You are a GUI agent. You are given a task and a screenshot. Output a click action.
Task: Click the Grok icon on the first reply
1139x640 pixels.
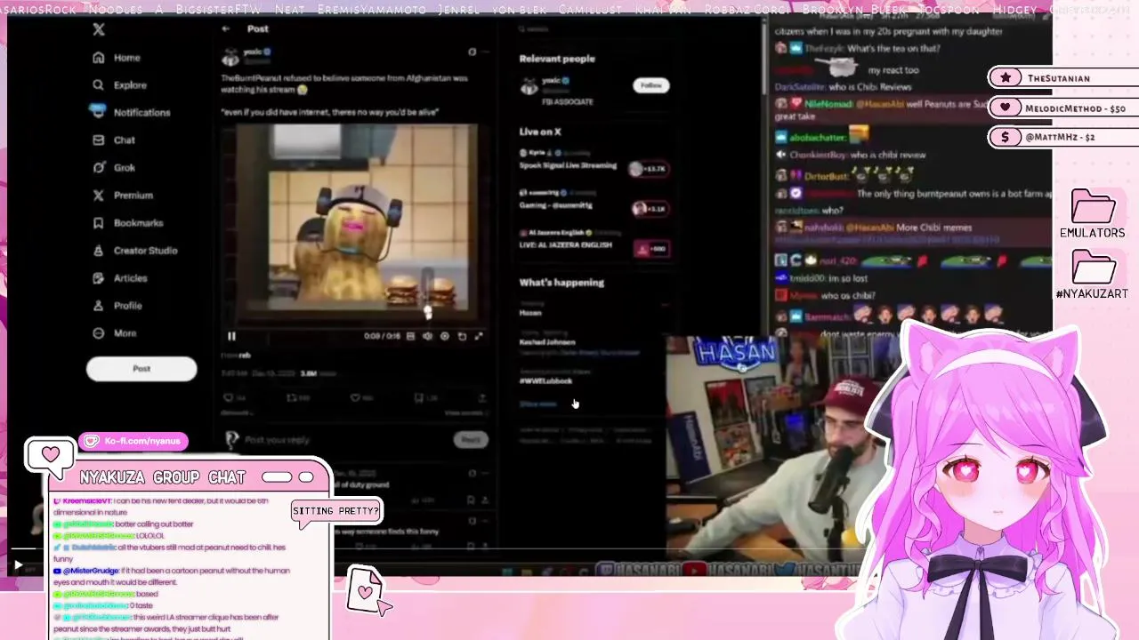[471, 474]
